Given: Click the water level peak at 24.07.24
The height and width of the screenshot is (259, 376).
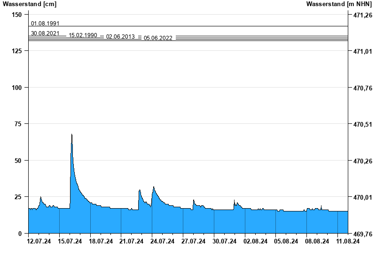Looking at the screenshot, I should point(153,187).
